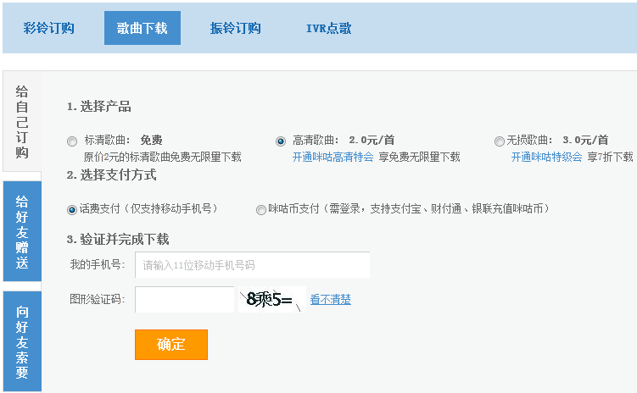Select 咪咕币支付 payment radio button

coord(261,209)
